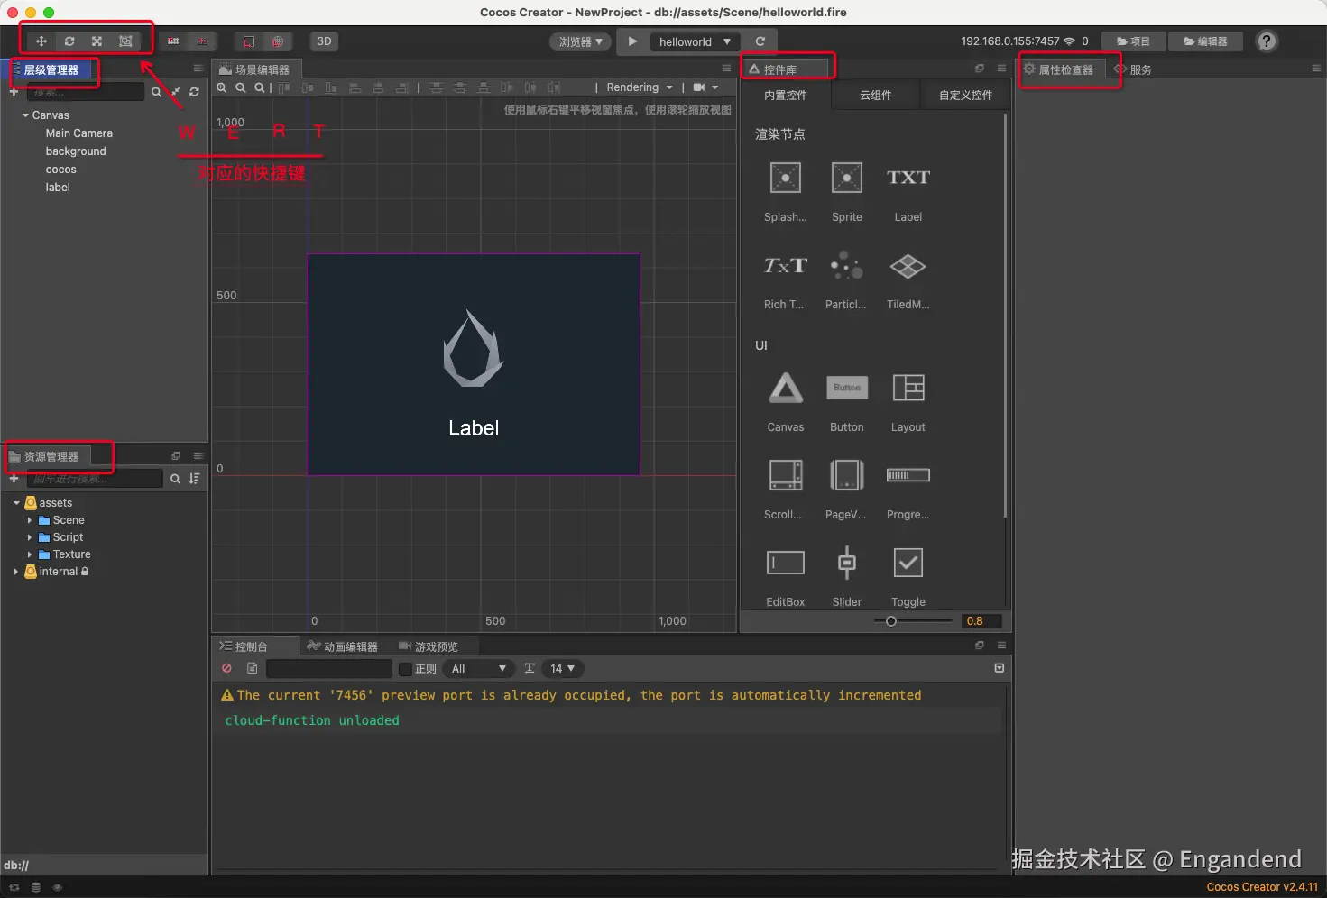This screenshot has width=1327, height=898.
Task: Open console log type All dropdown
Action: 479,669
